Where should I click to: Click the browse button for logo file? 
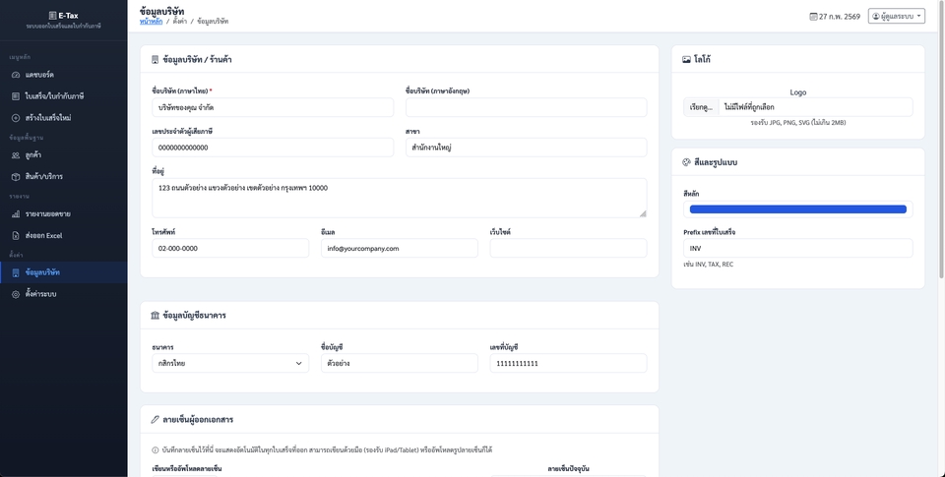click(701, 106)
